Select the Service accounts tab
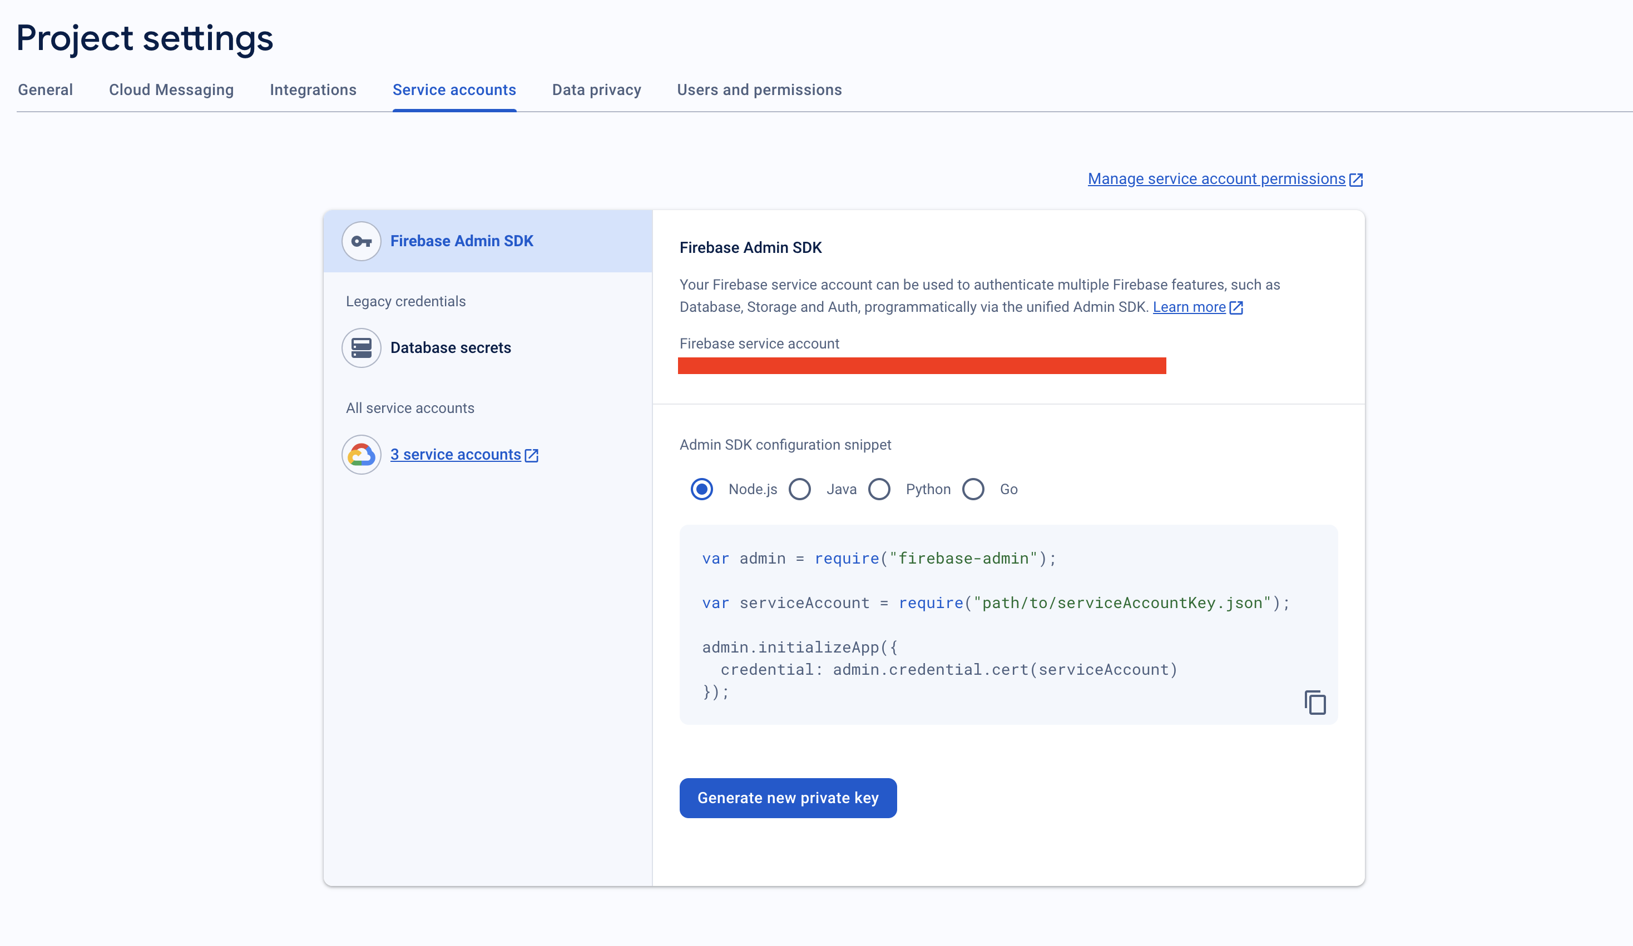 pyautogui.click(x=454, y=90)
